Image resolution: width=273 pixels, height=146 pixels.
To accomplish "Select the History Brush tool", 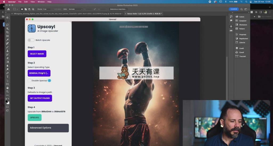I will (x=7, y=54).
